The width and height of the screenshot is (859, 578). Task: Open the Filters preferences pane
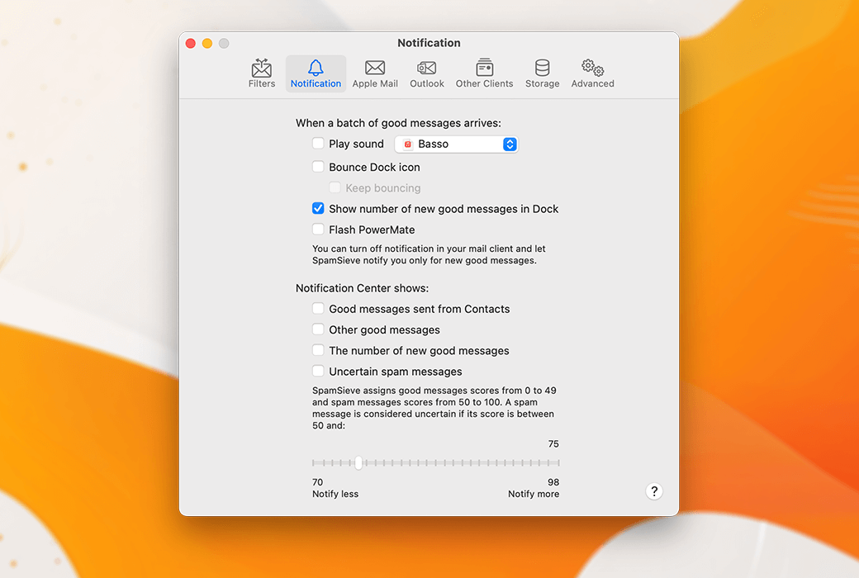(x=261, y=73)
